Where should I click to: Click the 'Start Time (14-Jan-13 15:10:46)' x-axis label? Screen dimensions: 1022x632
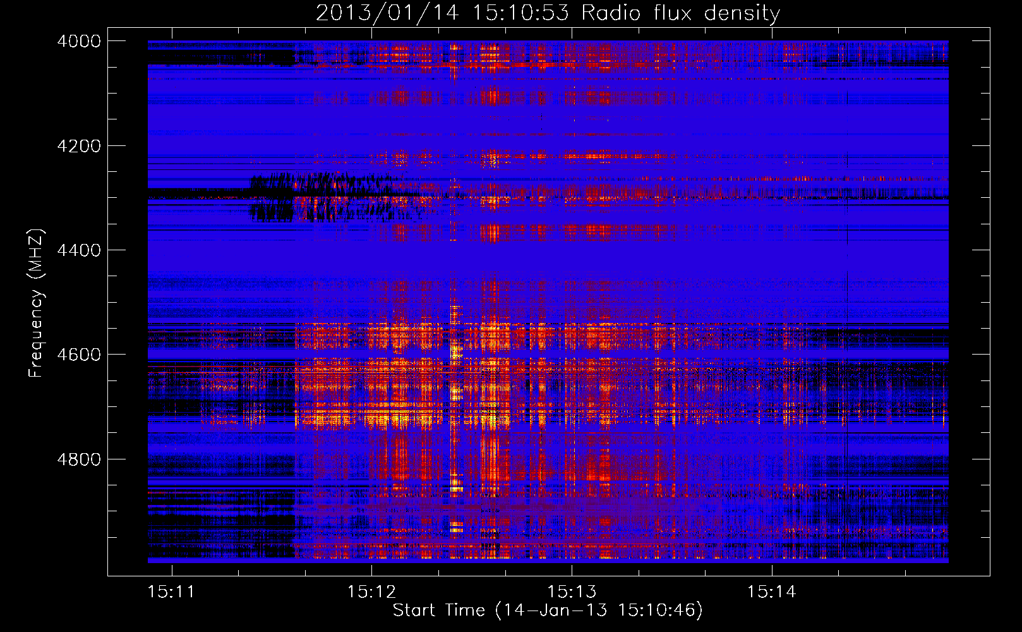click(548, 610)
